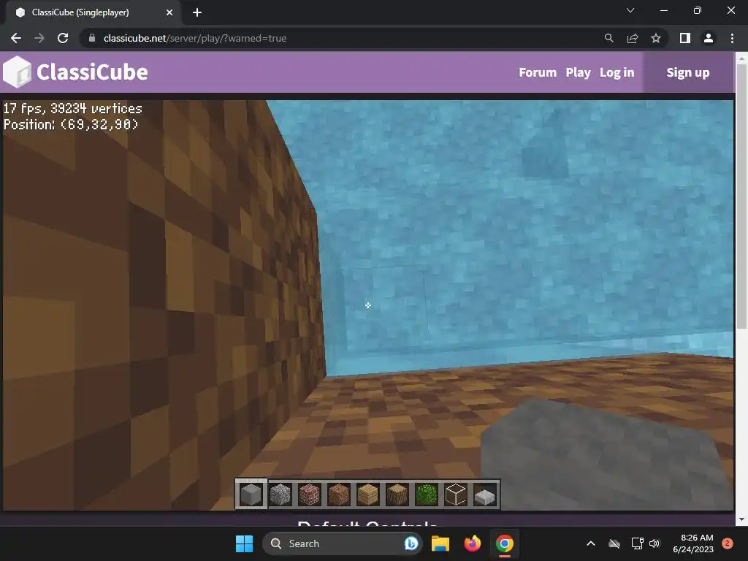Open the Bing chat icon in Search
Viewport: 748px width, 561px height.
pyautogui.click(x=411, y=543)
